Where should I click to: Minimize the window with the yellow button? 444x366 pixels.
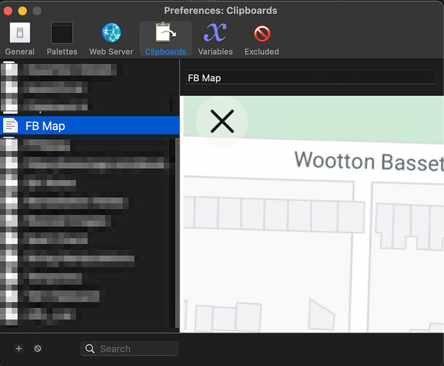(x=23, y=11)
